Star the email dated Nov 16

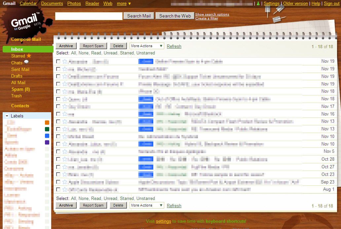(64, 114)
